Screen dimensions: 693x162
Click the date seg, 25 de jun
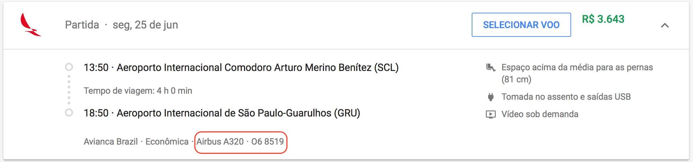(145, 25)
